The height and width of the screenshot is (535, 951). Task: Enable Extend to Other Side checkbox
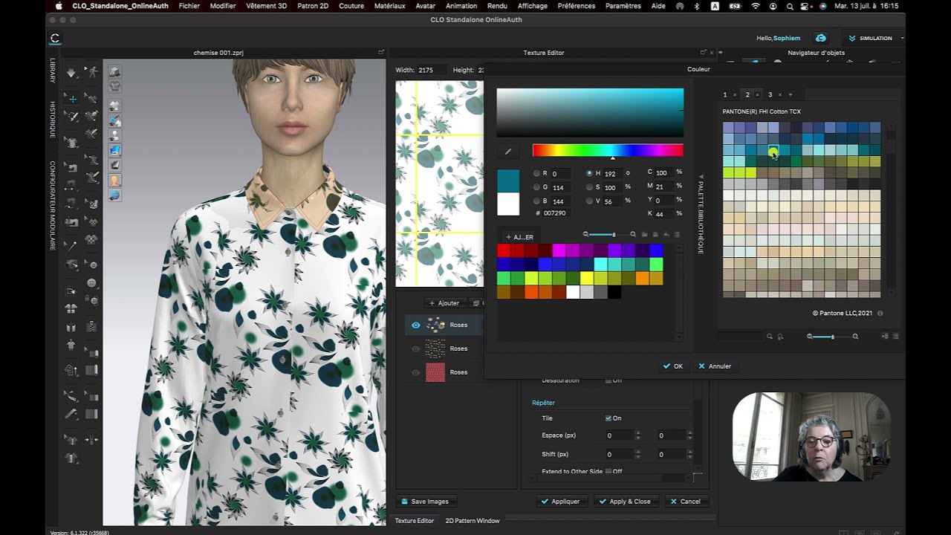[608, 471]
